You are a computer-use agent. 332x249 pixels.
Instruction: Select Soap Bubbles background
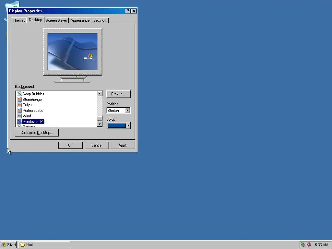pyautogui.click(x=33, y=94)
